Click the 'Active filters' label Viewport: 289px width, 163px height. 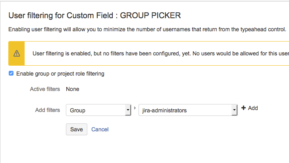[x=45, y=89]
